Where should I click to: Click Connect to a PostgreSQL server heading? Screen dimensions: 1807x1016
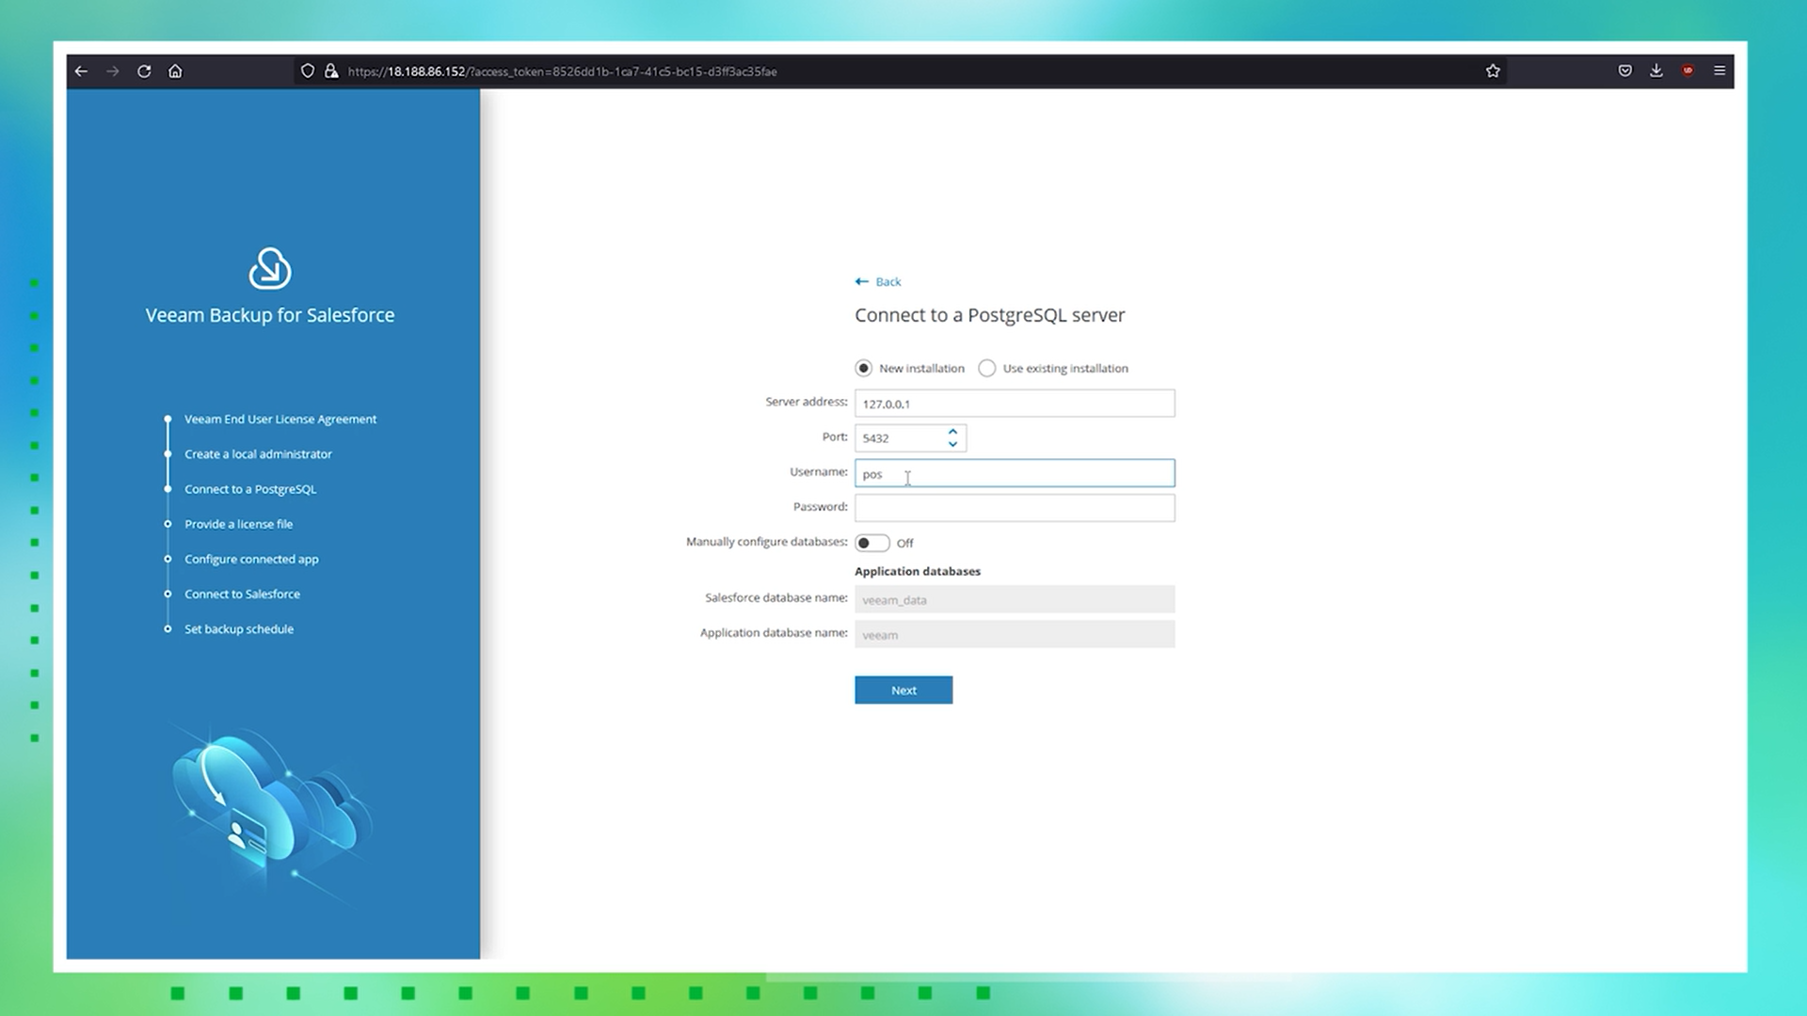coord(989,316)
